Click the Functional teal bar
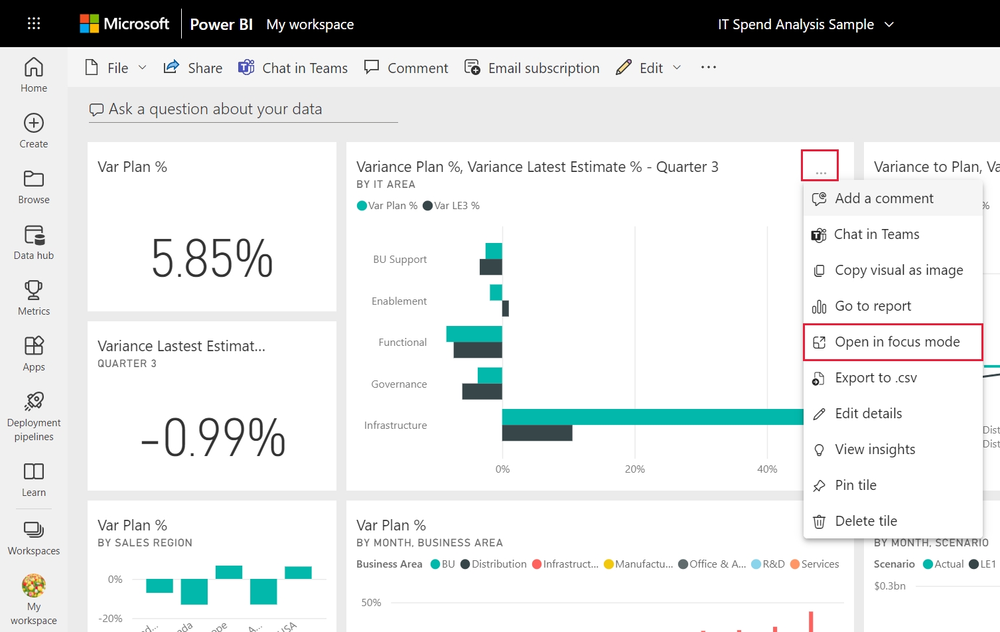The width and height of the screenshot is (1000, 632). (474, 334)
